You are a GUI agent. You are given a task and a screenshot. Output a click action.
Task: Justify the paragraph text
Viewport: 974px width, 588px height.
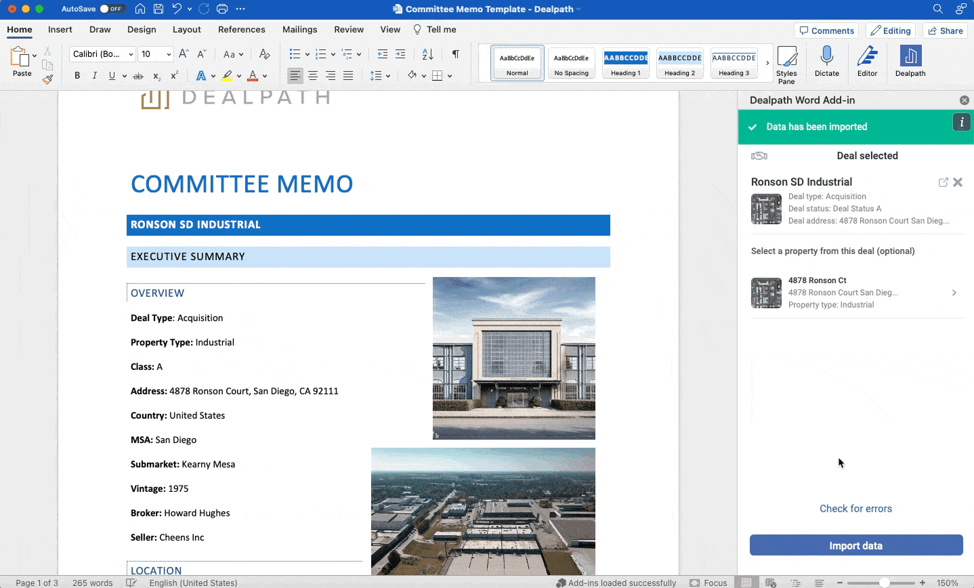click(348, 76)
